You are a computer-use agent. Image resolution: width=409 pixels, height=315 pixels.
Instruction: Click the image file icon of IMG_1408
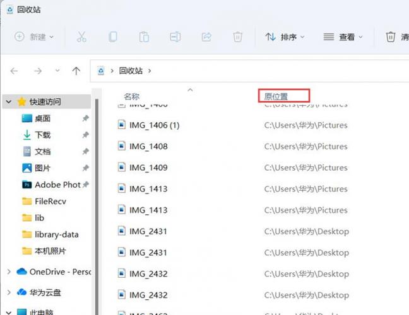pos(122,146)
